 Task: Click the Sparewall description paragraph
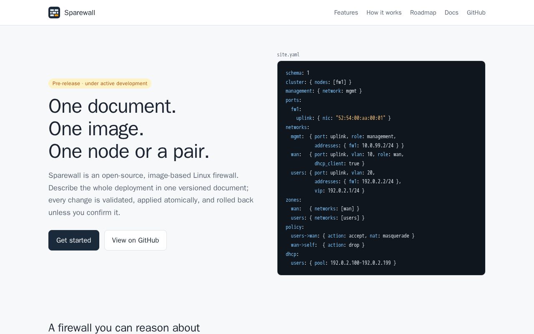[x=151, y=194]
